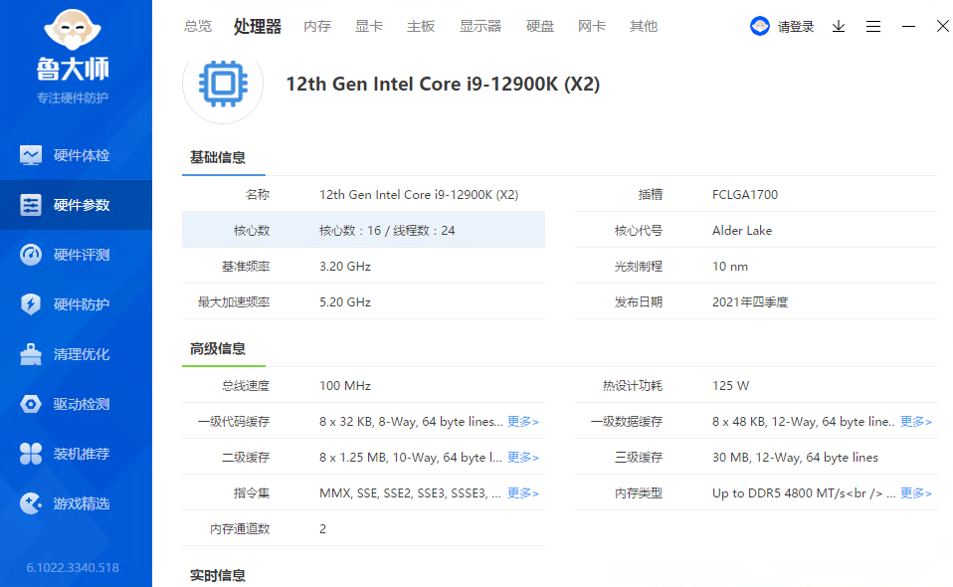Screen dimensions: 953x587
Task: Click the user avatar login icon
Action: tap(760, 26)
